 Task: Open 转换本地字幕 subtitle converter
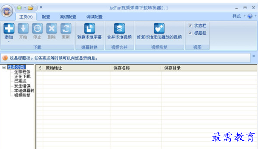[x=90, y=31]
